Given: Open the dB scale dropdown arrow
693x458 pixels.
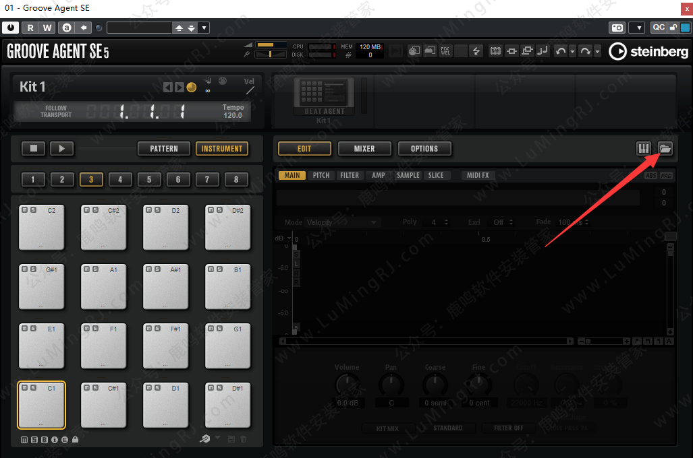Looking at the screenshot, I should [289, 238].
